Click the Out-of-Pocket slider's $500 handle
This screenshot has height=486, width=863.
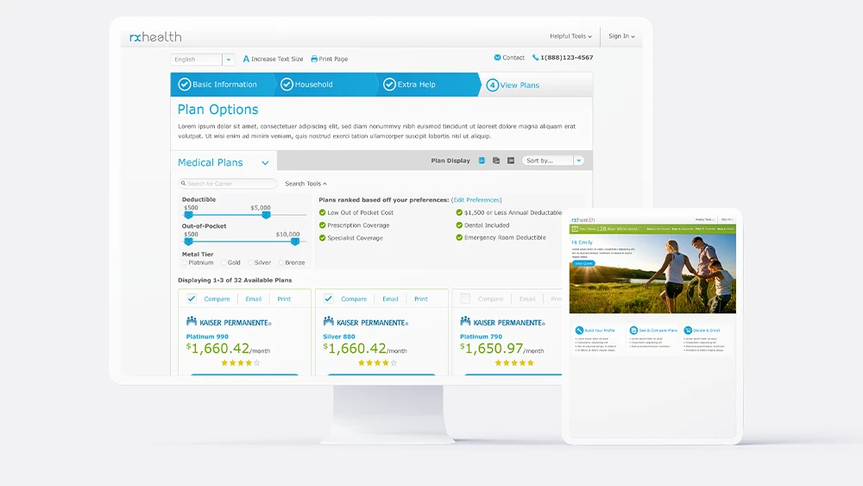click(188, 241)
